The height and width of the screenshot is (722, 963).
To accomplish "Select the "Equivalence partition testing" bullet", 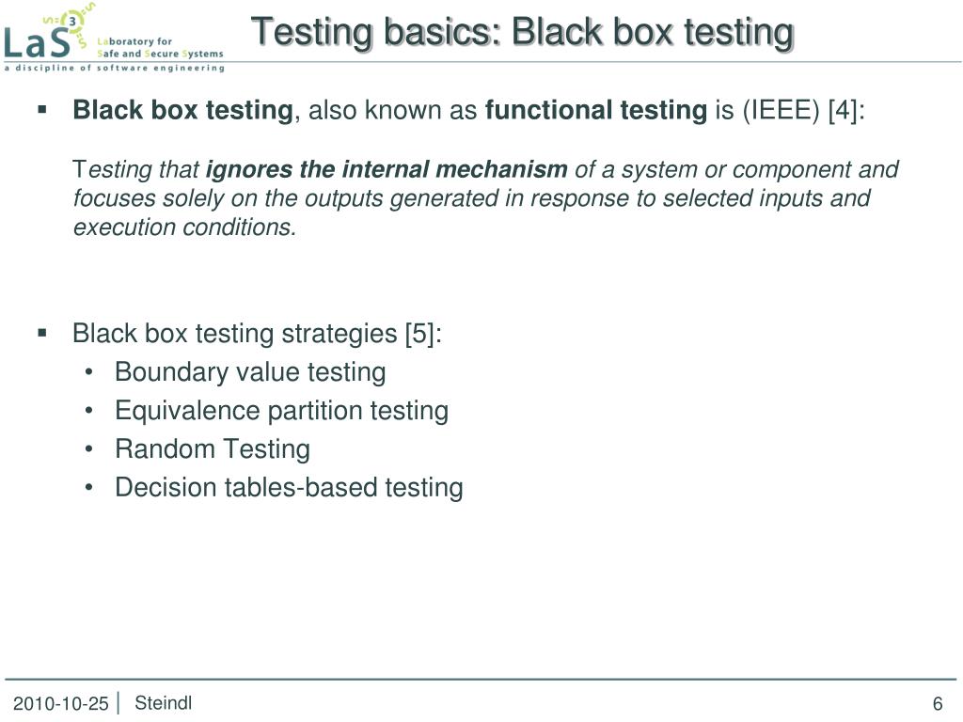I will 281,411.
